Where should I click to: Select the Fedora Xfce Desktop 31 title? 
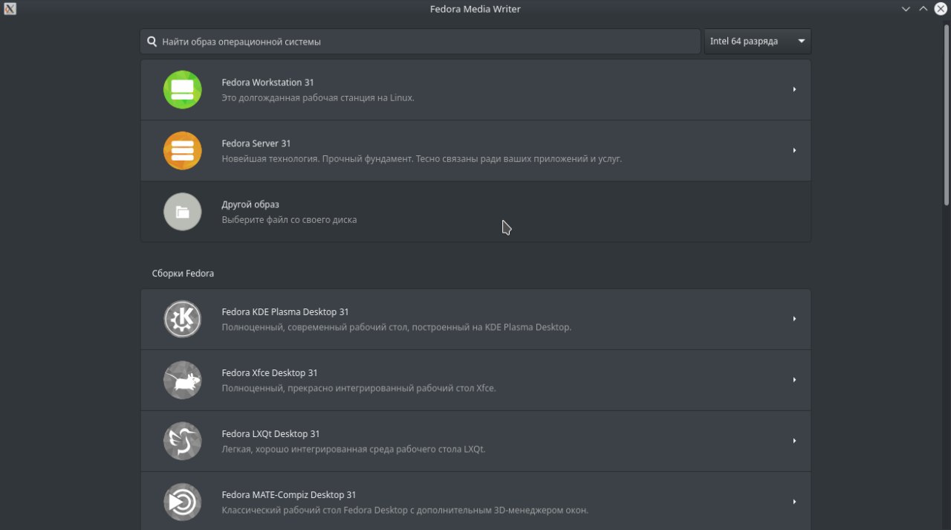270,372
